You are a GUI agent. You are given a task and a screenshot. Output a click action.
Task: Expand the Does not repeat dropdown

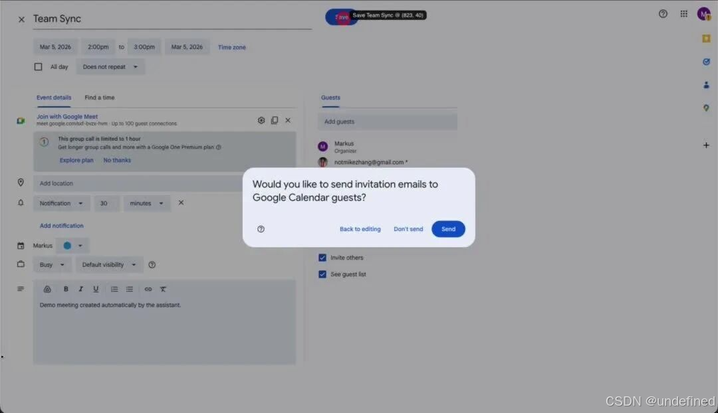tap(110, 67)
